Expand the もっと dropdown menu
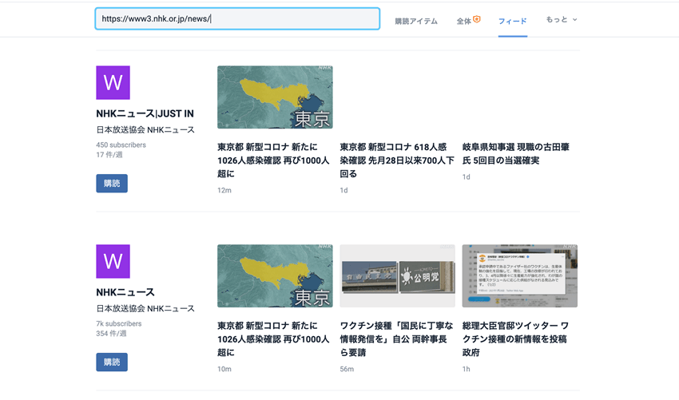The image size is (679, 400). tap(562, 19)
